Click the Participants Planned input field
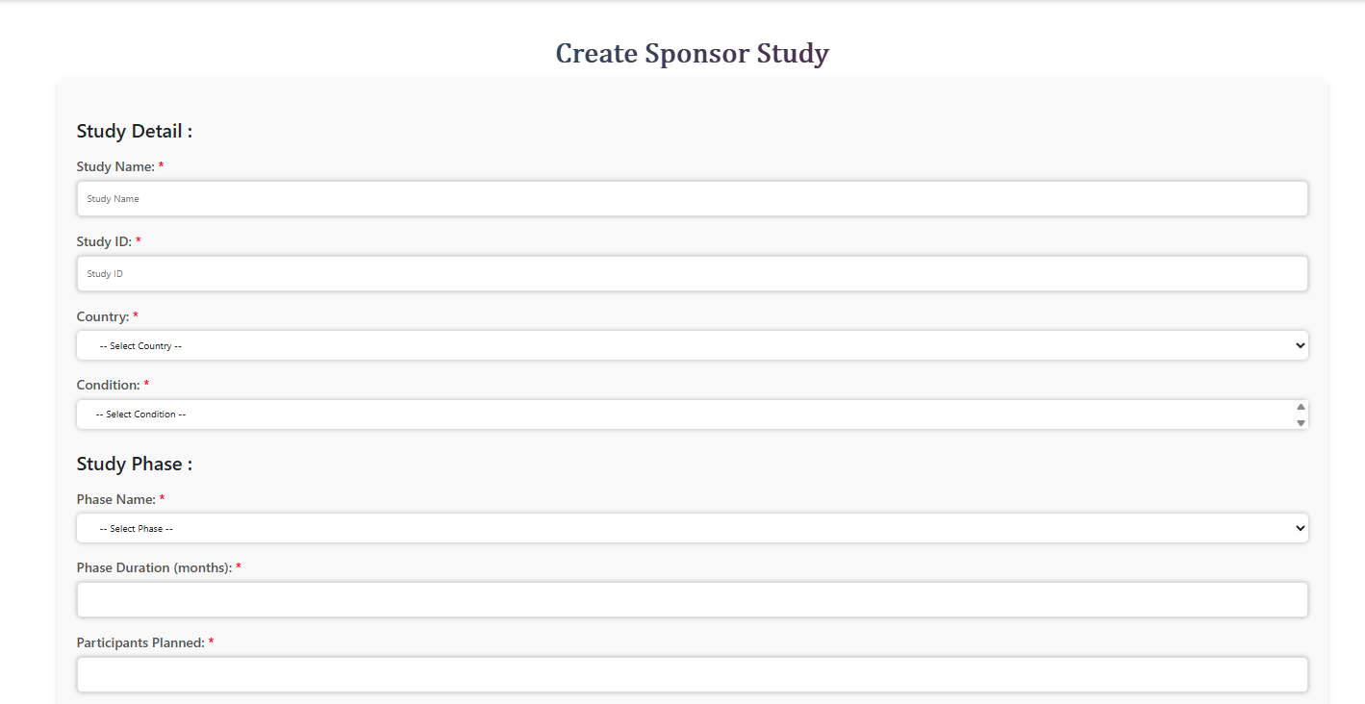This screenshot has width=1365, height=704. (x=693, y=674)
